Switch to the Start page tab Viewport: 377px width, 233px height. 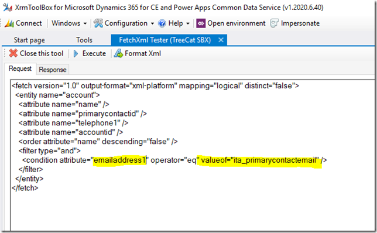(x=29, y=40)
